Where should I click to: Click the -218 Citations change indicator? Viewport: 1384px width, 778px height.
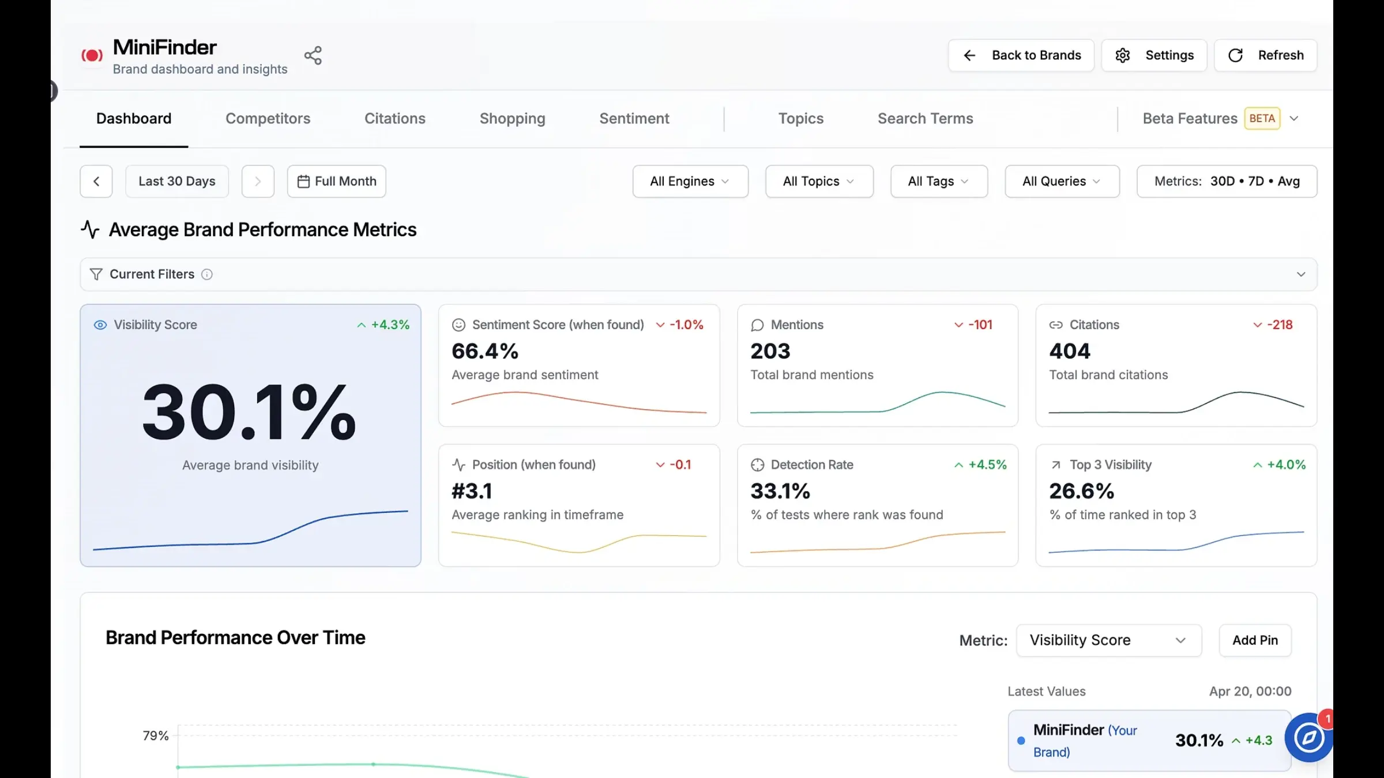[1273, 325]
